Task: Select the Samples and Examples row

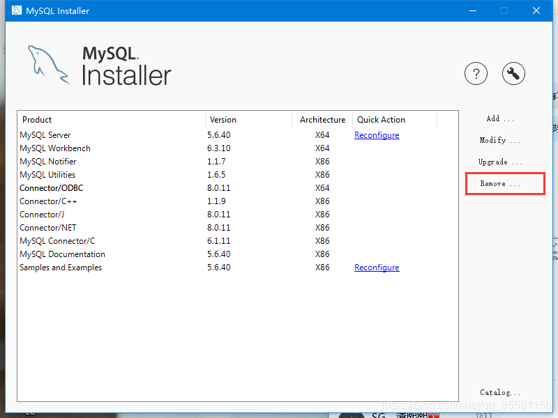Action: (x=237, y=268)
